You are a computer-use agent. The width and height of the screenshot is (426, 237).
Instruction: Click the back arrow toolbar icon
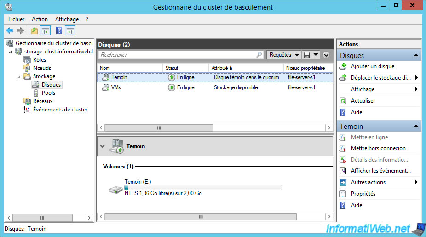(x=10, y=31)
